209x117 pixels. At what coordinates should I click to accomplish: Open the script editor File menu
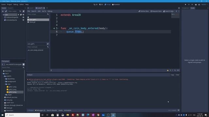(x=29, y=11)
